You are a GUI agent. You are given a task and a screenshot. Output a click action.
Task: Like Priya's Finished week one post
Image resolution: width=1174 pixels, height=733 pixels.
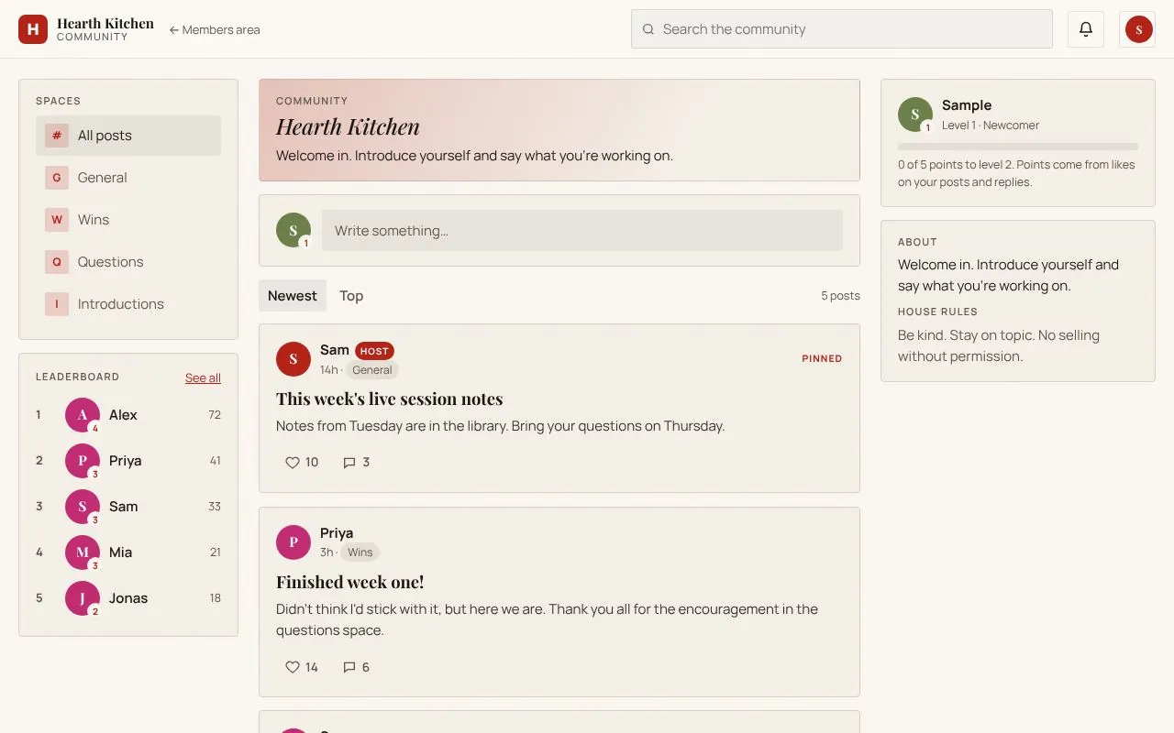pyautogui.click(x=302, y=667)
